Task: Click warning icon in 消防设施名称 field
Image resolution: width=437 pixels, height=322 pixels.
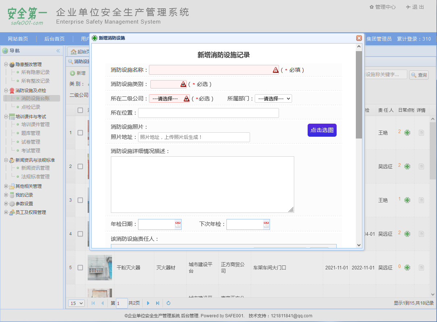Action: click(x=276, y=70)
